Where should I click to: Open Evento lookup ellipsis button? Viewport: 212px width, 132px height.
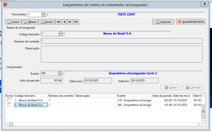[x=60, y=73]
